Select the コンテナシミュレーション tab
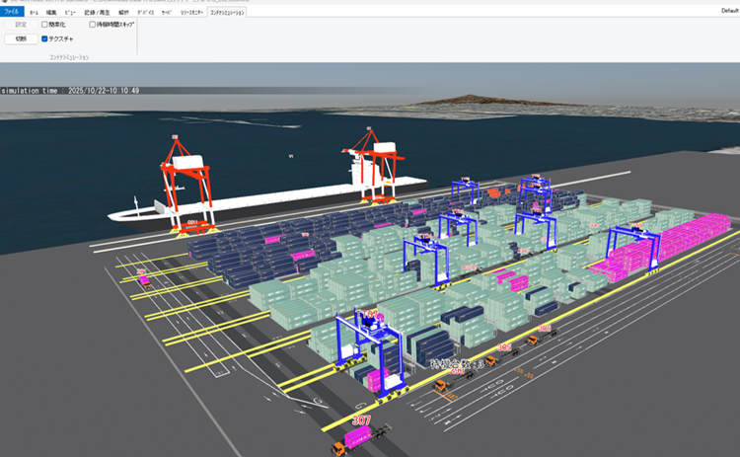The height and width of the screenshot is (457, 740). 229,11
